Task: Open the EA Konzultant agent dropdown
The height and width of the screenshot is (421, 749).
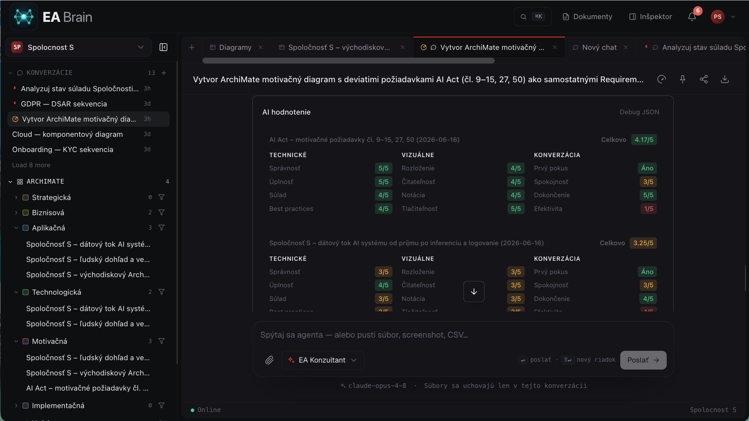Action: click(x=323, y=360)
